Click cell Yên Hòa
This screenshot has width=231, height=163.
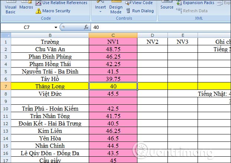click(50, 138)
